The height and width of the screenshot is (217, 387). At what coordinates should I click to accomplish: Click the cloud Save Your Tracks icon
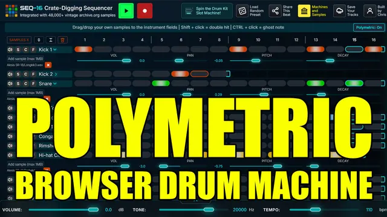(x=339, y=11)
